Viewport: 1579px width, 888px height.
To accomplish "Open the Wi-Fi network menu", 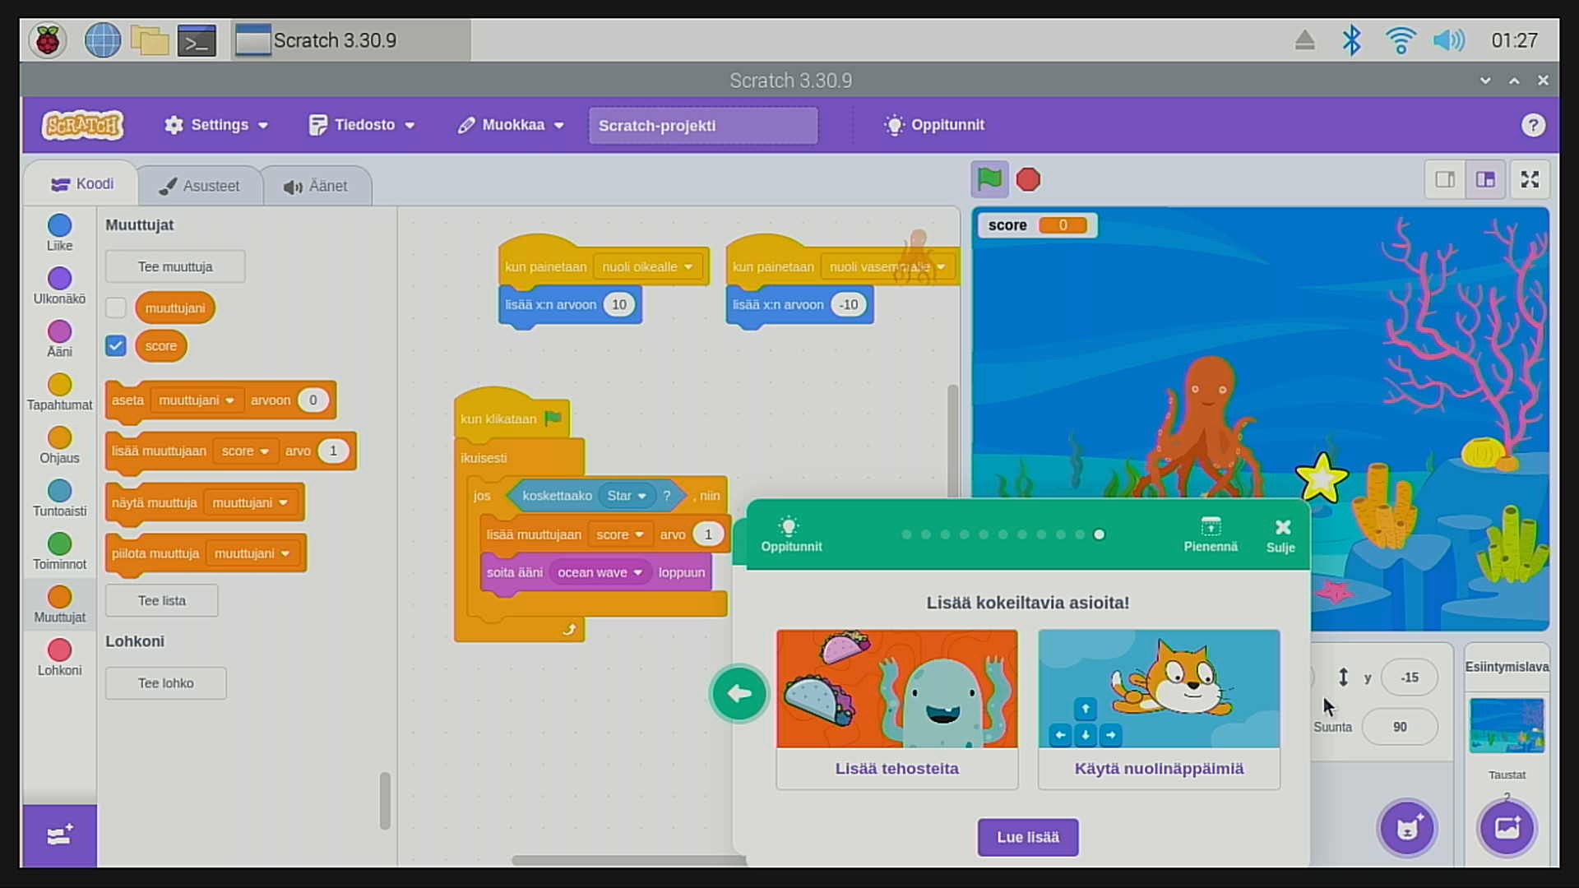I will 1400,40.
